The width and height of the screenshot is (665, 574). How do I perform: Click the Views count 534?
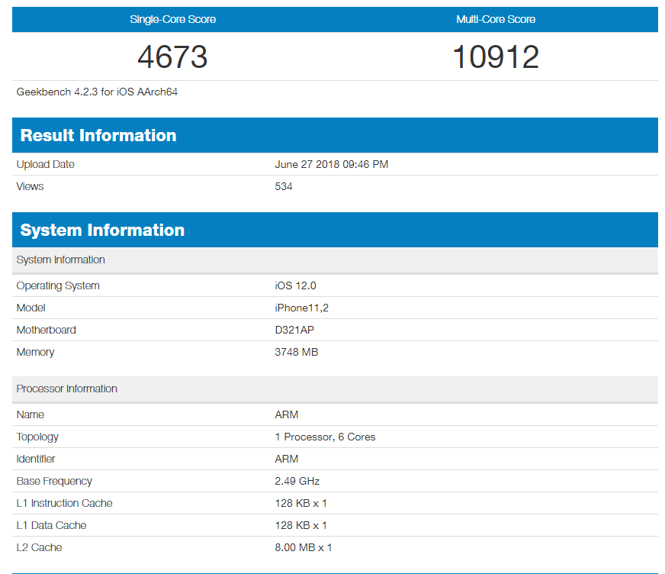(x=284, y=186)
